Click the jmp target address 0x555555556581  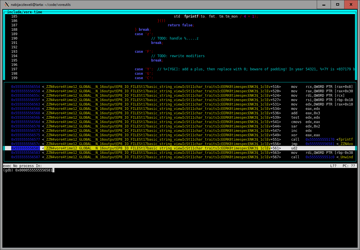320,144
